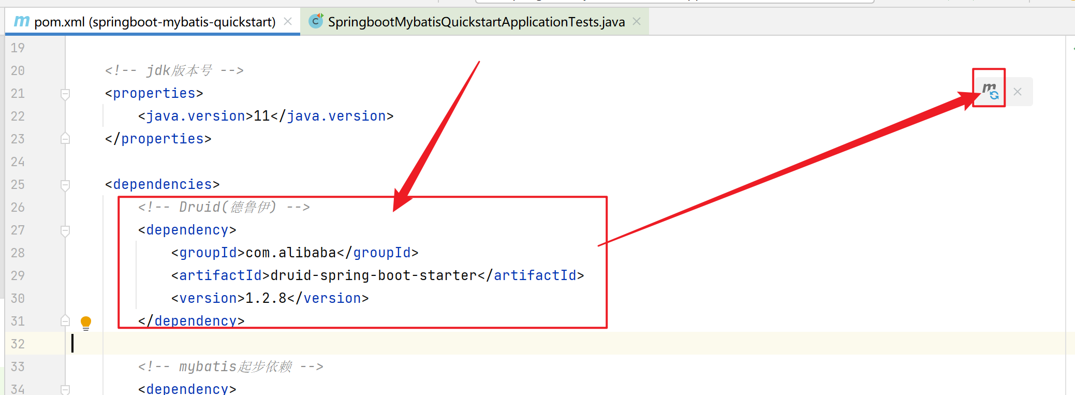The height and width of the screenshot is (395, 1075).
Task: Click the </dependency> closing tag on line 31
Action: (x=191, y=321)
